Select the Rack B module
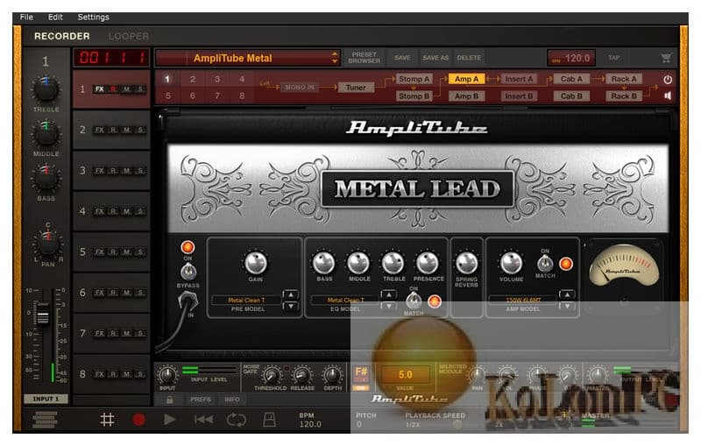 624,96
